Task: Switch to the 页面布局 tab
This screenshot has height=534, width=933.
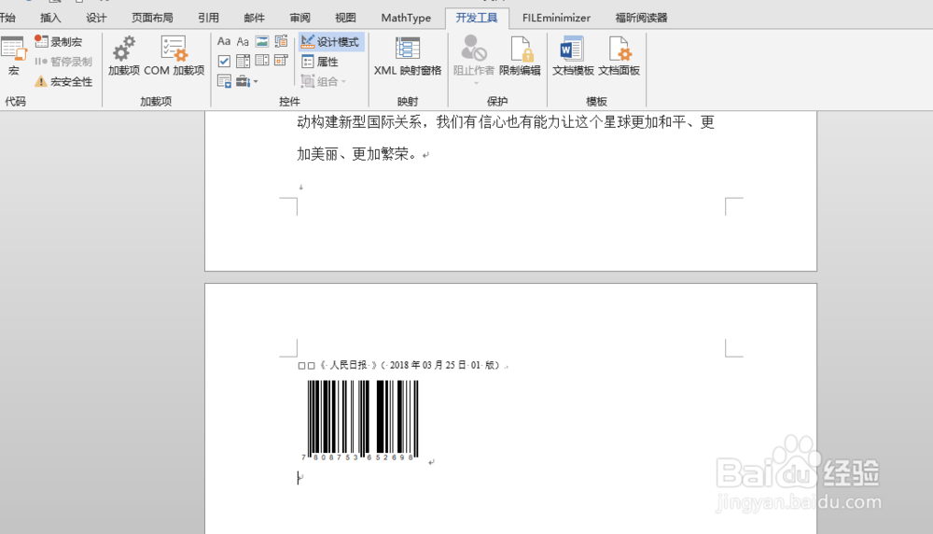Action: pos(152,18)
